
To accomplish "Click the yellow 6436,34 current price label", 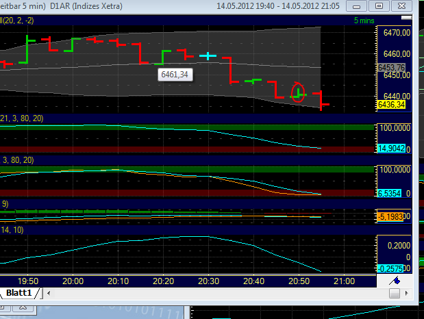I will [391, 105].
